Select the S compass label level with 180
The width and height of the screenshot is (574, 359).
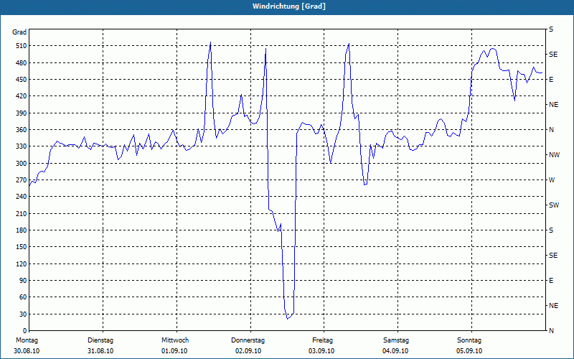[x=551, y=230]
